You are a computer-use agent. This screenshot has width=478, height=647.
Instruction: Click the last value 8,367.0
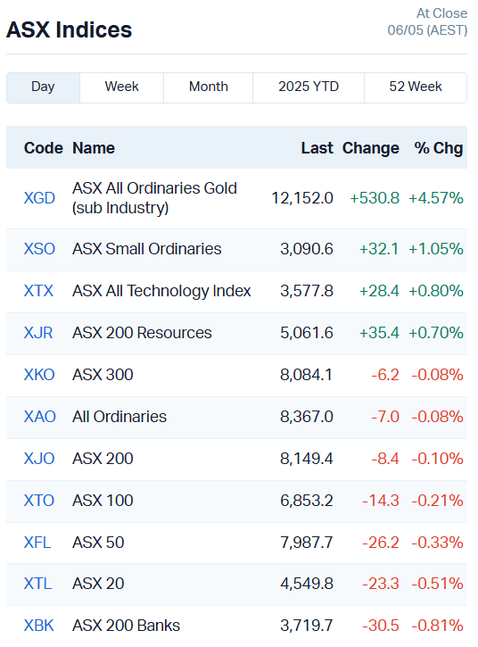(x=307, y=417)
